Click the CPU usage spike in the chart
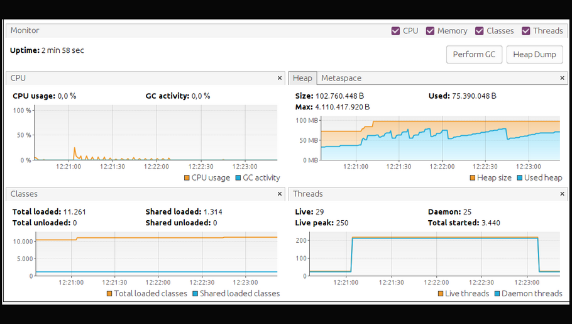 [x=75, y=150]
